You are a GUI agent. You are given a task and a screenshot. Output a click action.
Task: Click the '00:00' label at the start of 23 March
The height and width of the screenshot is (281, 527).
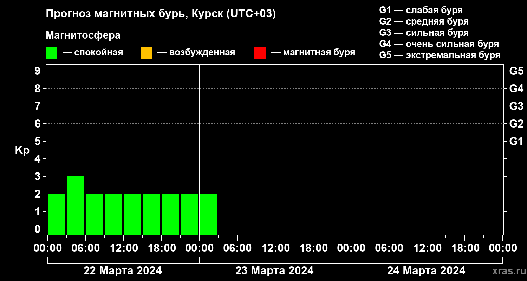click(199, 248)
